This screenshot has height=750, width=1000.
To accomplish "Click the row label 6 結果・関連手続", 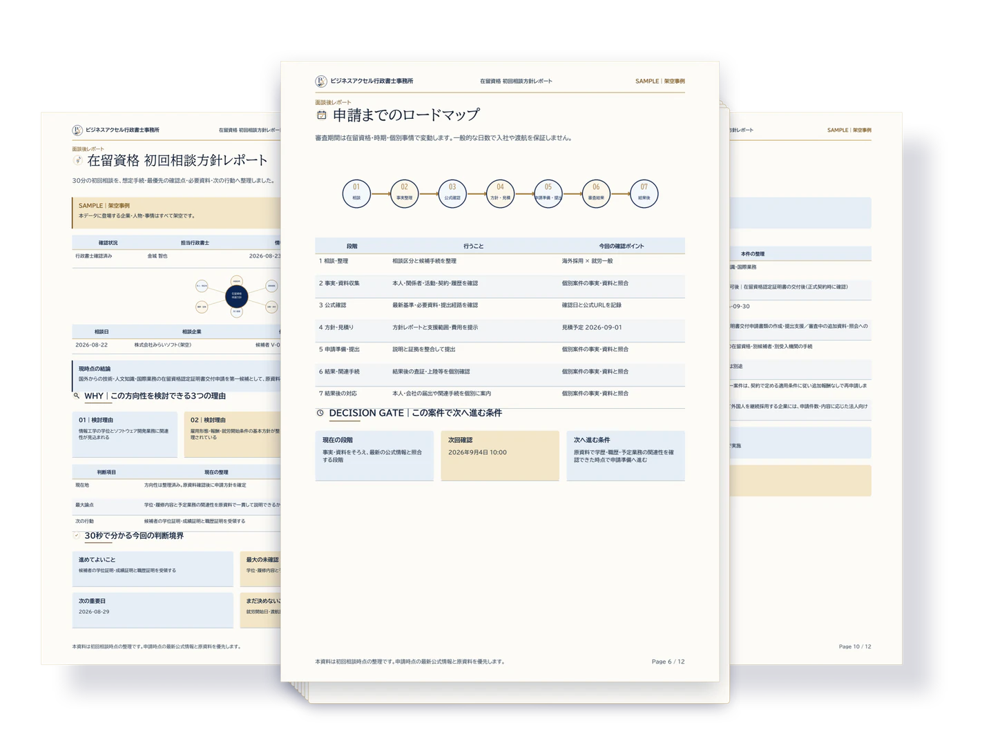I will coord(339,372).
